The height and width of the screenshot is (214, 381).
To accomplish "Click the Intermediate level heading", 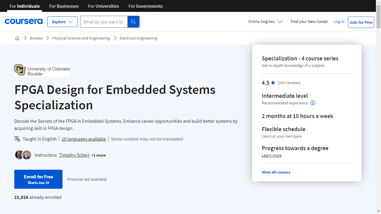I will (x=285, y=96).
